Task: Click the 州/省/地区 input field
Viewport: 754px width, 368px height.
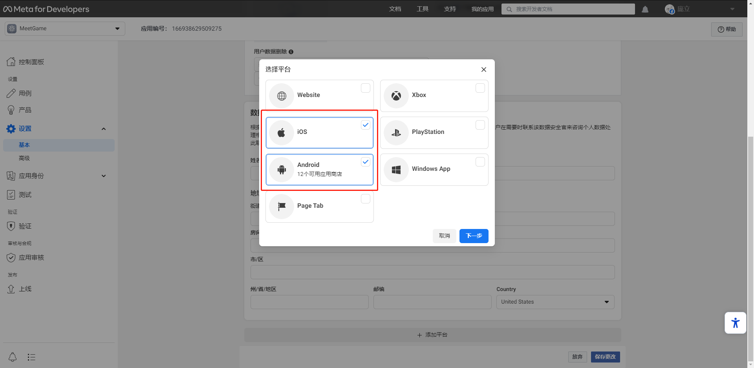Action: 309,302
